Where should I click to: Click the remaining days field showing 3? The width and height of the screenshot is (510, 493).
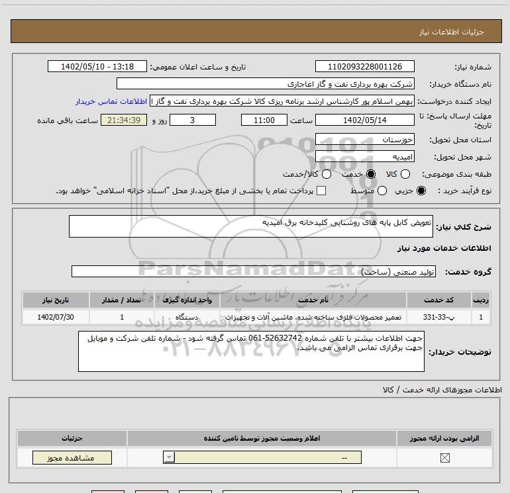click(193, 120)
